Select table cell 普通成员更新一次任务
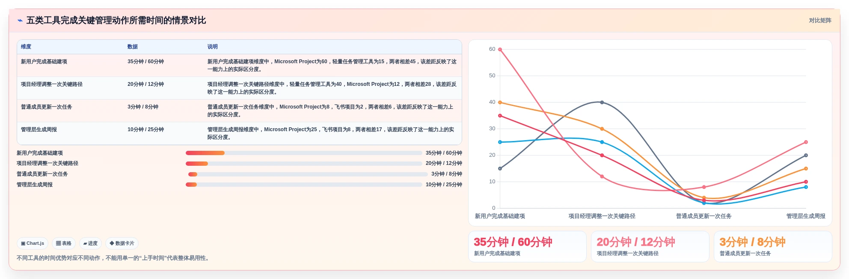Viewport: 849px width, 279px height. click(47, 107)
